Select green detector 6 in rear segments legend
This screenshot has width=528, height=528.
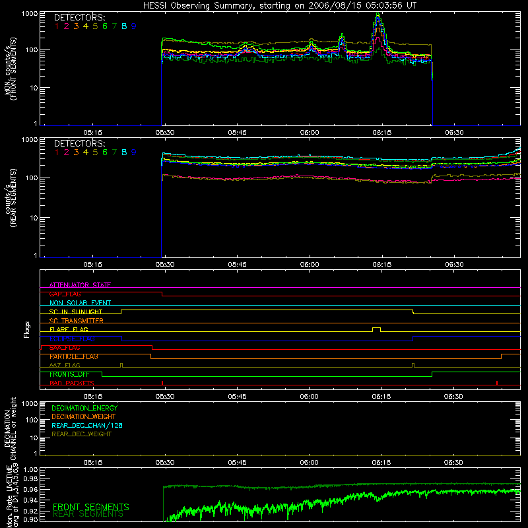tap(105, 152)
